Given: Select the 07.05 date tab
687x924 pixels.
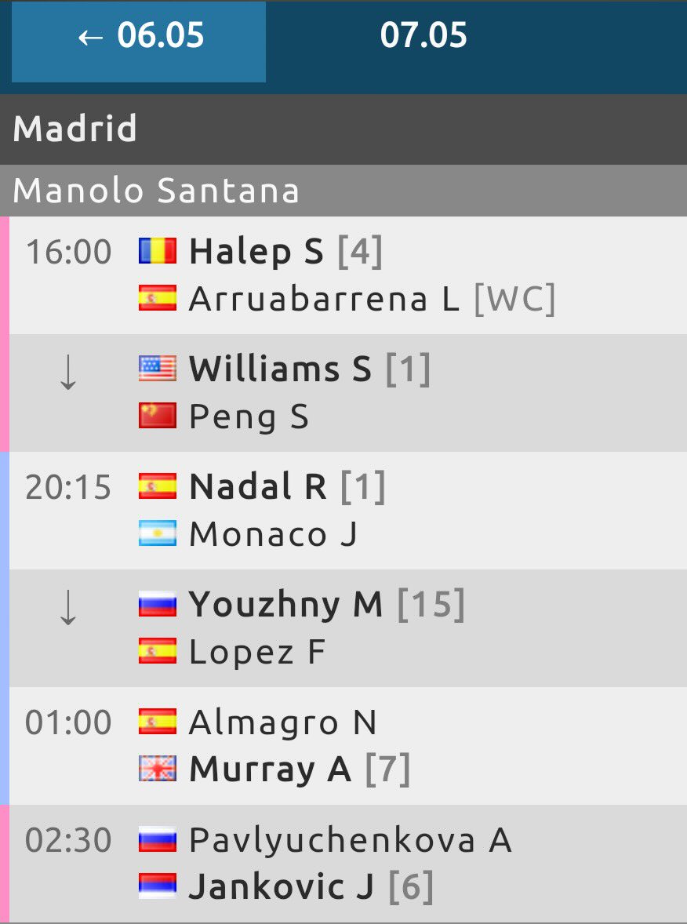Looking at the screenshot, I should (x=423, y=37).
